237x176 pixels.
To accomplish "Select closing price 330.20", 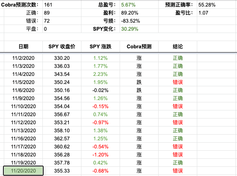I will (62, 58).
